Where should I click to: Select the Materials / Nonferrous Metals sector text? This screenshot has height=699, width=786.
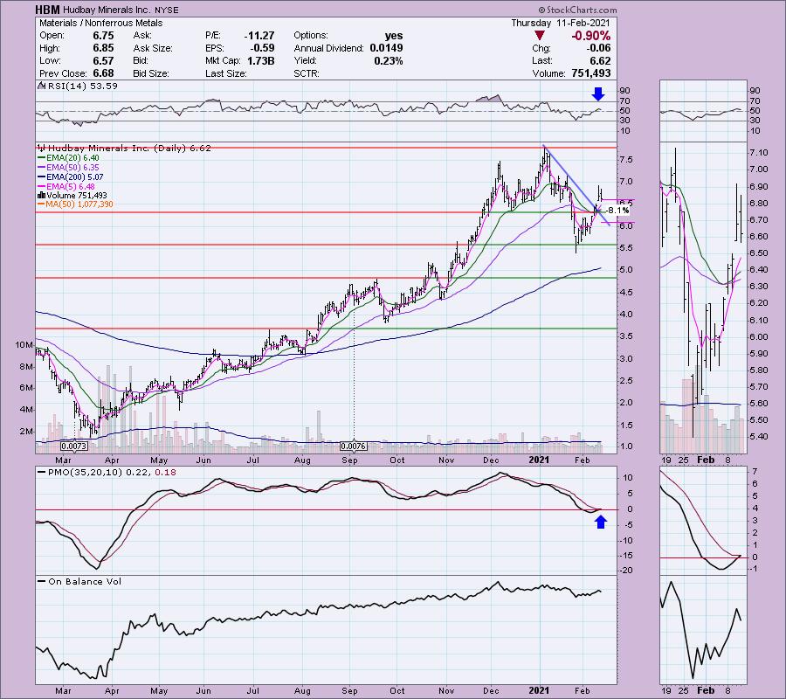point(100,23)
